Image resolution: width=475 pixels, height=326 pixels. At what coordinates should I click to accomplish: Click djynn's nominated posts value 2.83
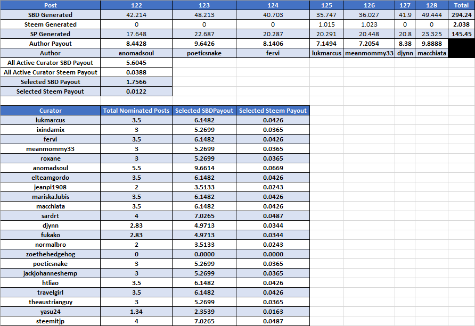136,225
